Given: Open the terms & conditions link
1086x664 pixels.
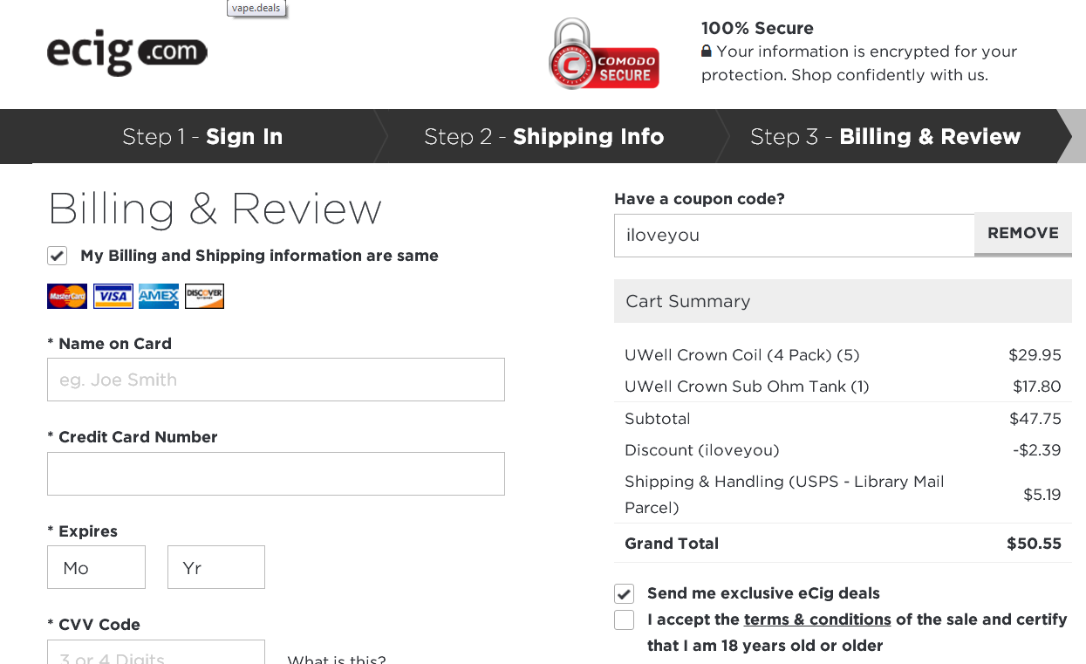Looking at the screenshot, I should click(817, 620).
